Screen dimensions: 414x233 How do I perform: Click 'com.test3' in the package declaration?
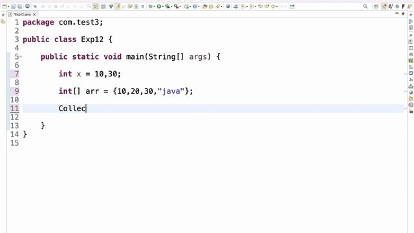pyautogui.click(x=78, y=23)
